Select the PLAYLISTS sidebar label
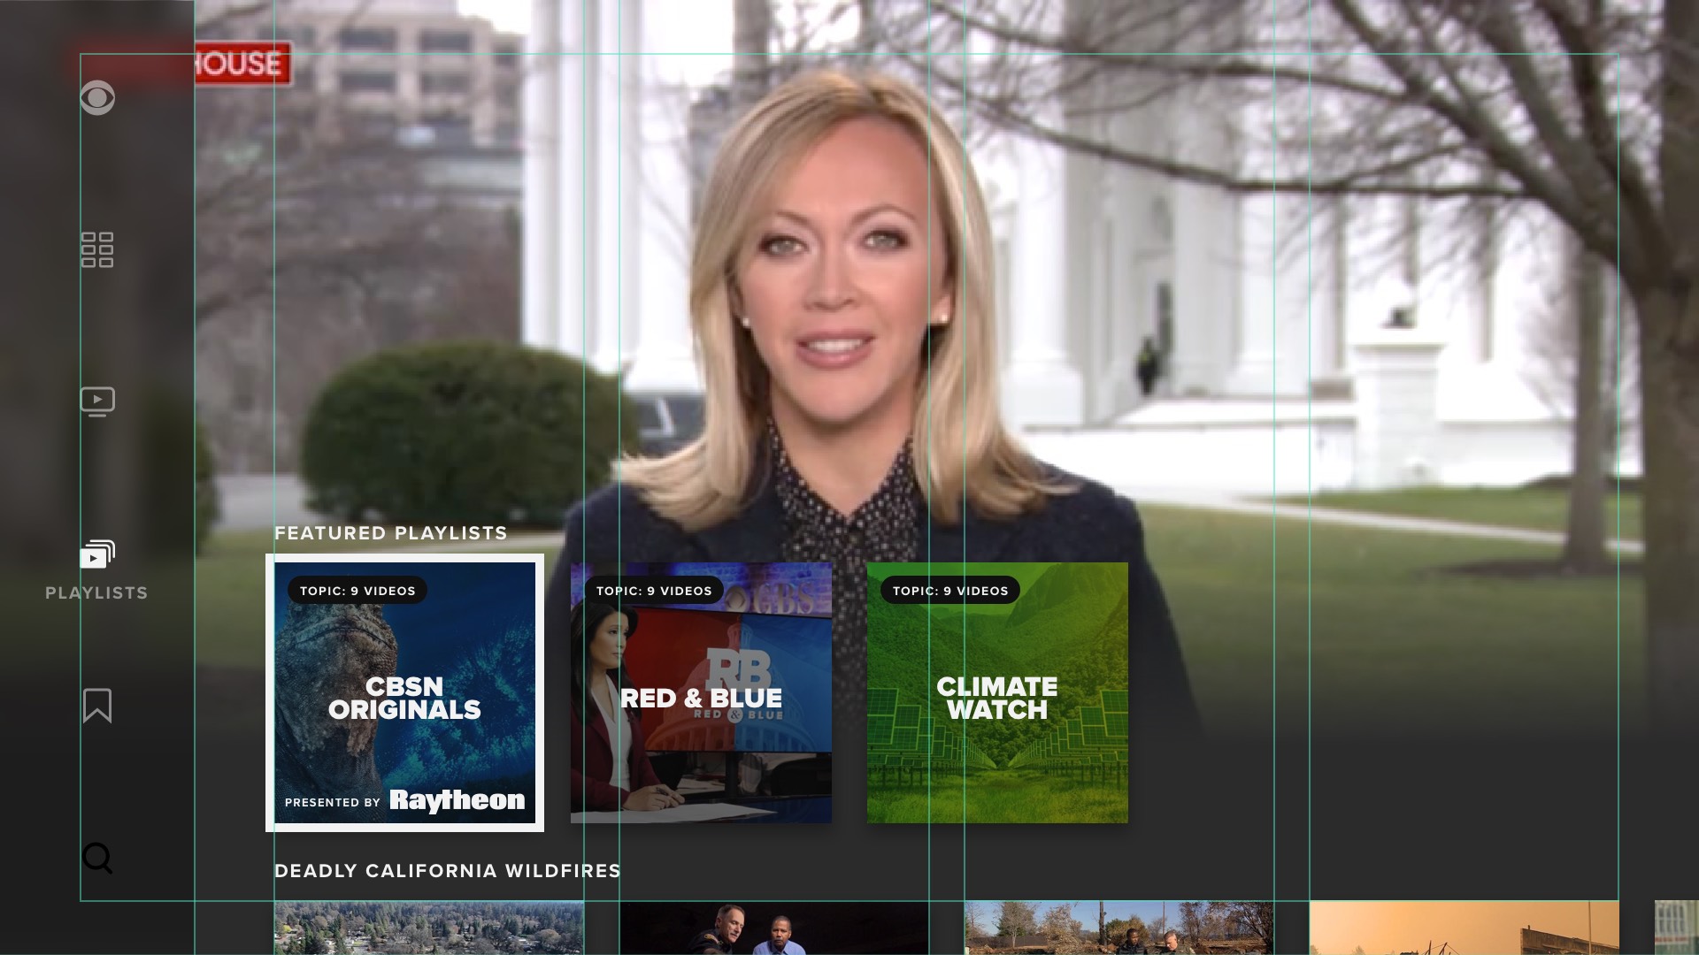 [97, 593]
